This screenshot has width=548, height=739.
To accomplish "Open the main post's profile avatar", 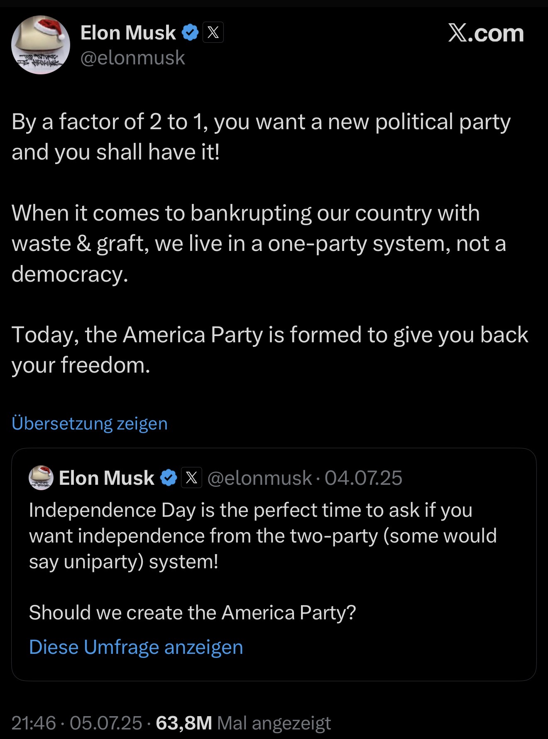I will [x=41, y=45].
